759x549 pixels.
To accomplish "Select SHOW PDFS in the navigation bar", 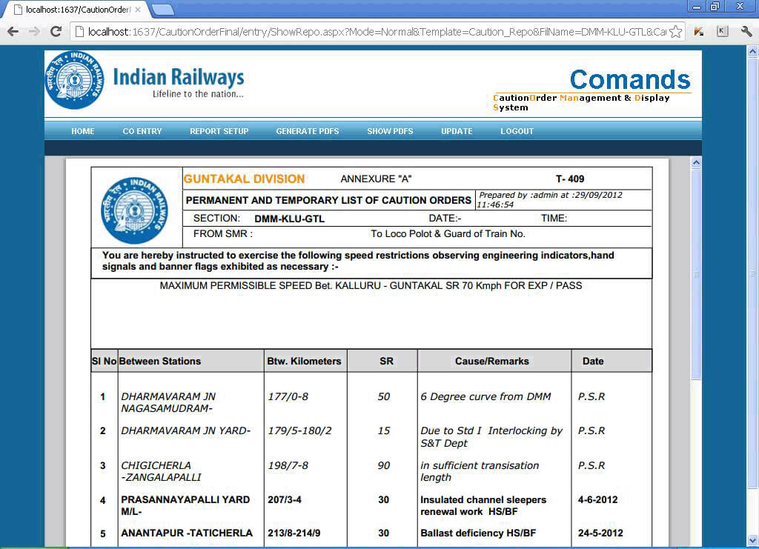I will tap(390, 131).
